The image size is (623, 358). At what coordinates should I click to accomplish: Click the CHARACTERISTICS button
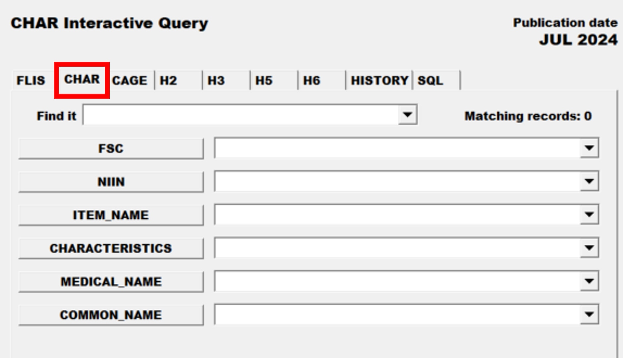[111, 248]
